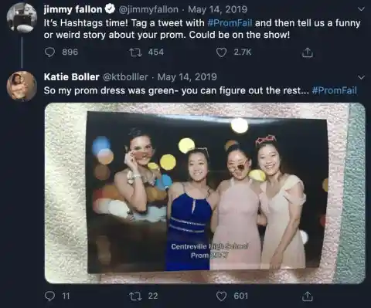Open the @ktbolller handle link
371x308 pixels.
pyautogui.click(x=125, y=77)
